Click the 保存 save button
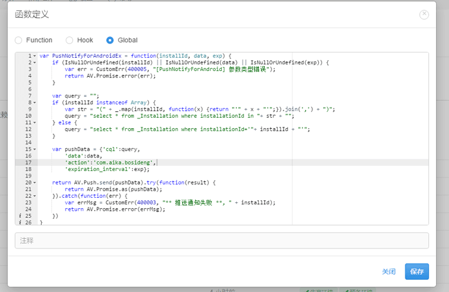Viewport: 449px width, 292px height. pyautogui.click(x=416, y=271)
